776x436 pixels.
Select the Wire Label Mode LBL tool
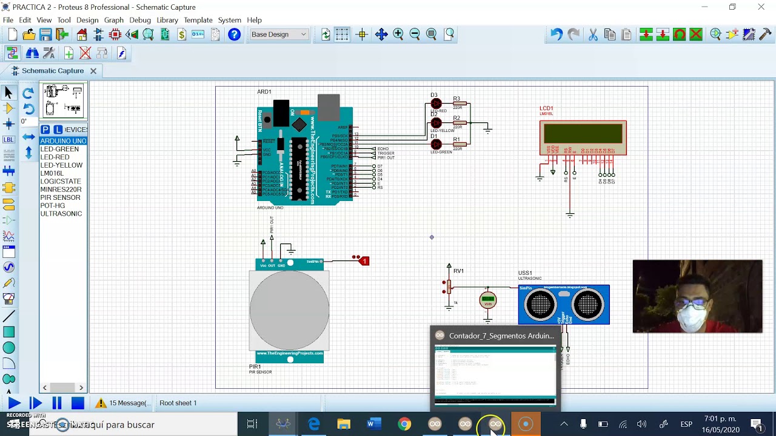tap(8, 140)
